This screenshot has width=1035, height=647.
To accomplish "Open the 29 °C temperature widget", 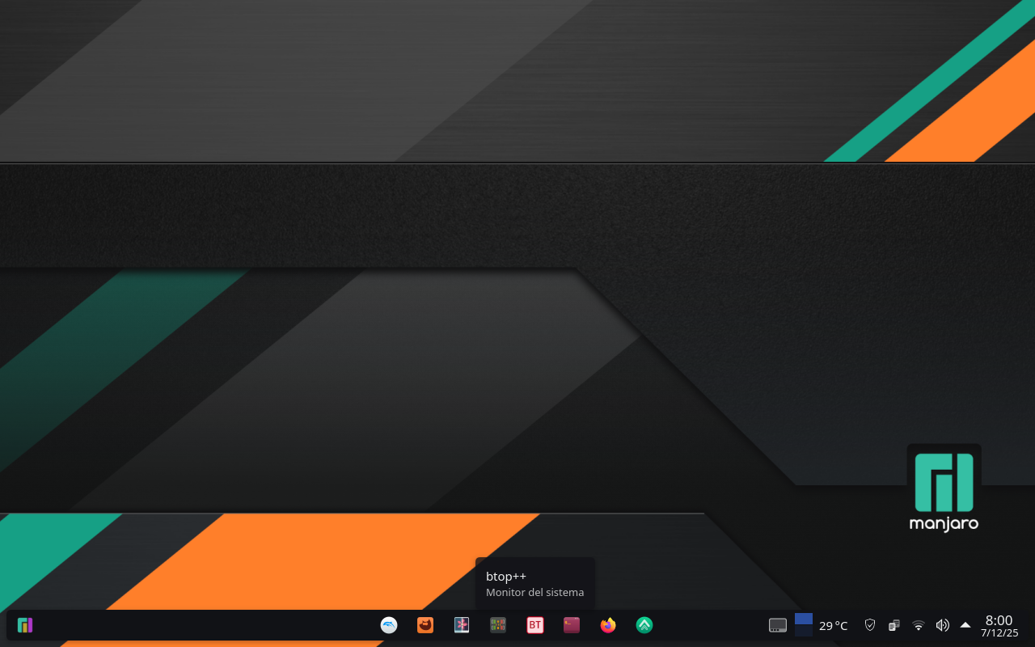I will tap(833, 625).
